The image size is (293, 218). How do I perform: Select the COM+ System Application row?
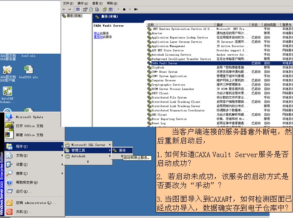click(220, 76)
